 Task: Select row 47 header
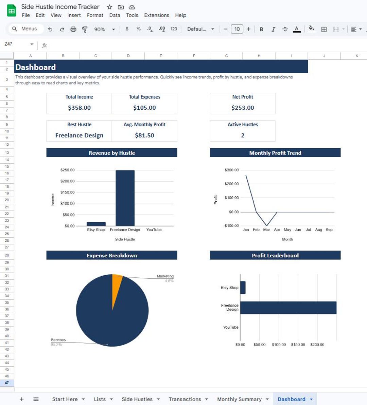point(7,383)
